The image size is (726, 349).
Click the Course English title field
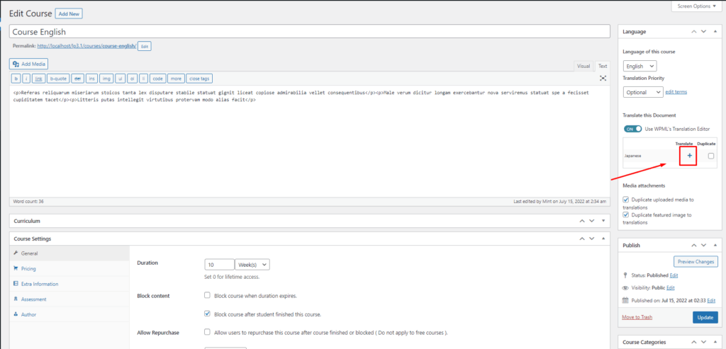(x=309, y=31)
